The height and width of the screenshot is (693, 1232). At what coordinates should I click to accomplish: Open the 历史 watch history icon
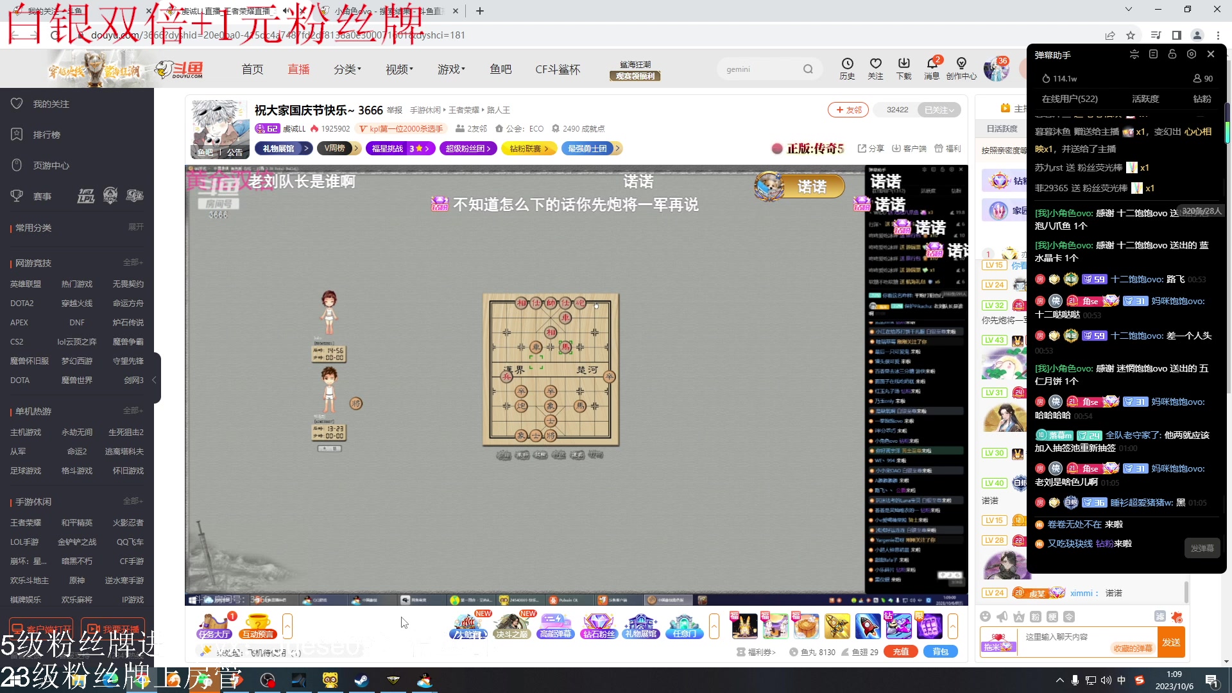pyautogui.click(x=848, y=69)
